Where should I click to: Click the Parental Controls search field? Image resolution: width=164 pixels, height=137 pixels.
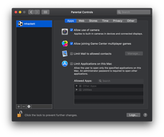[x=134, y=12]
